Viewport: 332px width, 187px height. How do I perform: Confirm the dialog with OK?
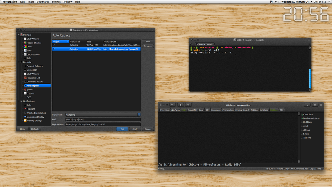(122, 129)
